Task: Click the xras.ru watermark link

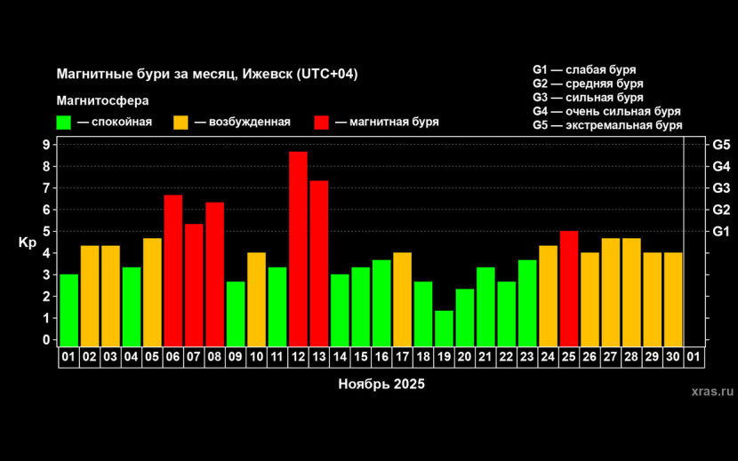Action: click(x=711, y=390)
